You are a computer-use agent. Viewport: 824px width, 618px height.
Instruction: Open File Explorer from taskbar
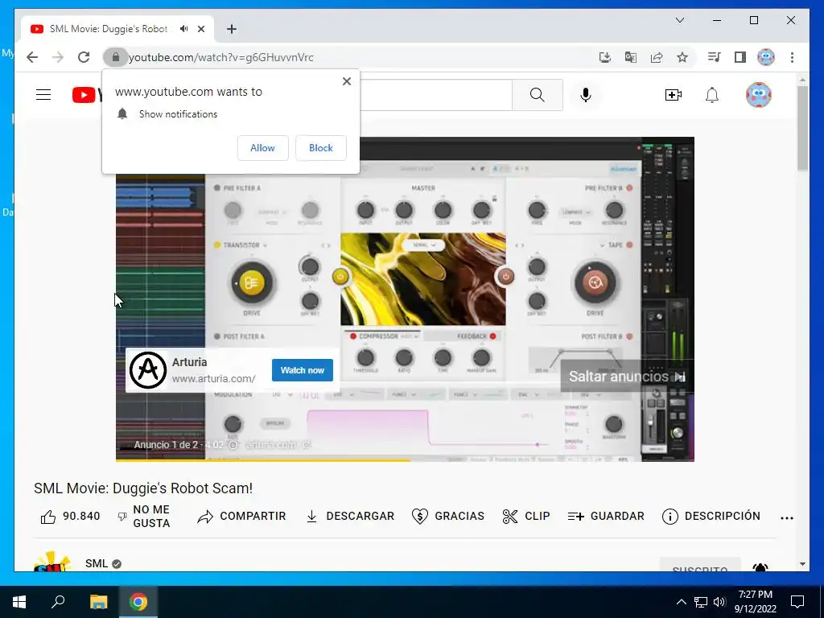coord(98,602)
